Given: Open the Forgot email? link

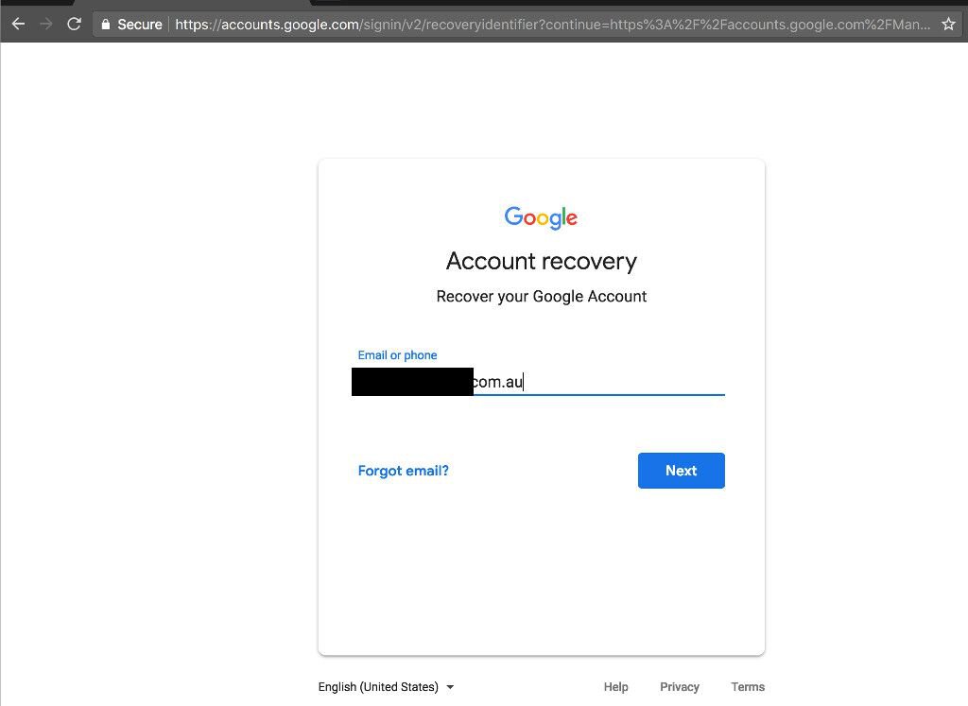Looking at the screenshot, I should [403, 471].
